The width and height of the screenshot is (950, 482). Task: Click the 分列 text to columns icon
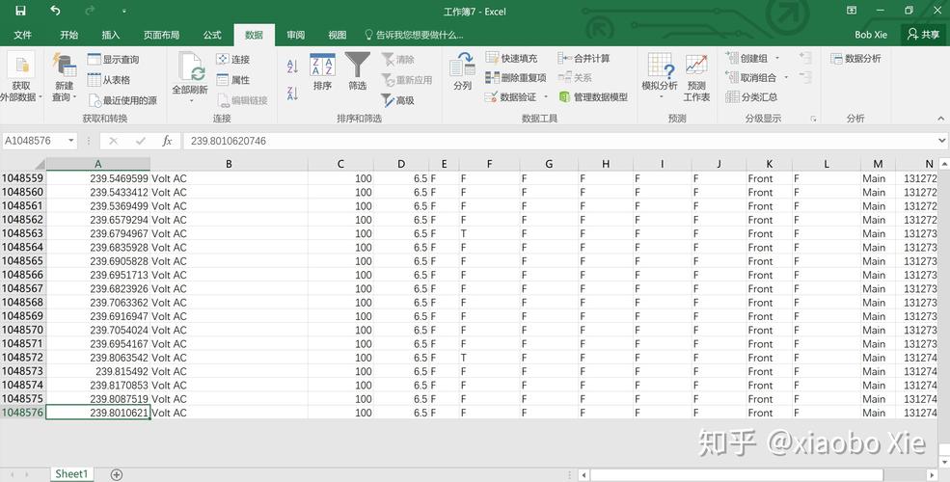point(462,65)
